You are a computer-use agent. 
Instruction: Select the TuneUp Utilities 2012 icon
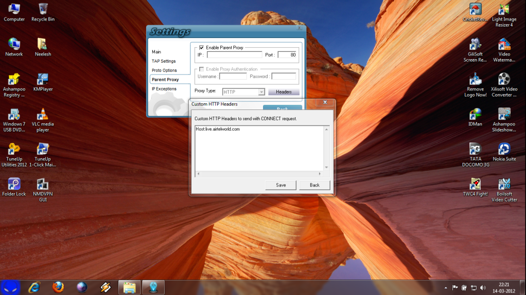pyautogui.click(x=14, y=155)
